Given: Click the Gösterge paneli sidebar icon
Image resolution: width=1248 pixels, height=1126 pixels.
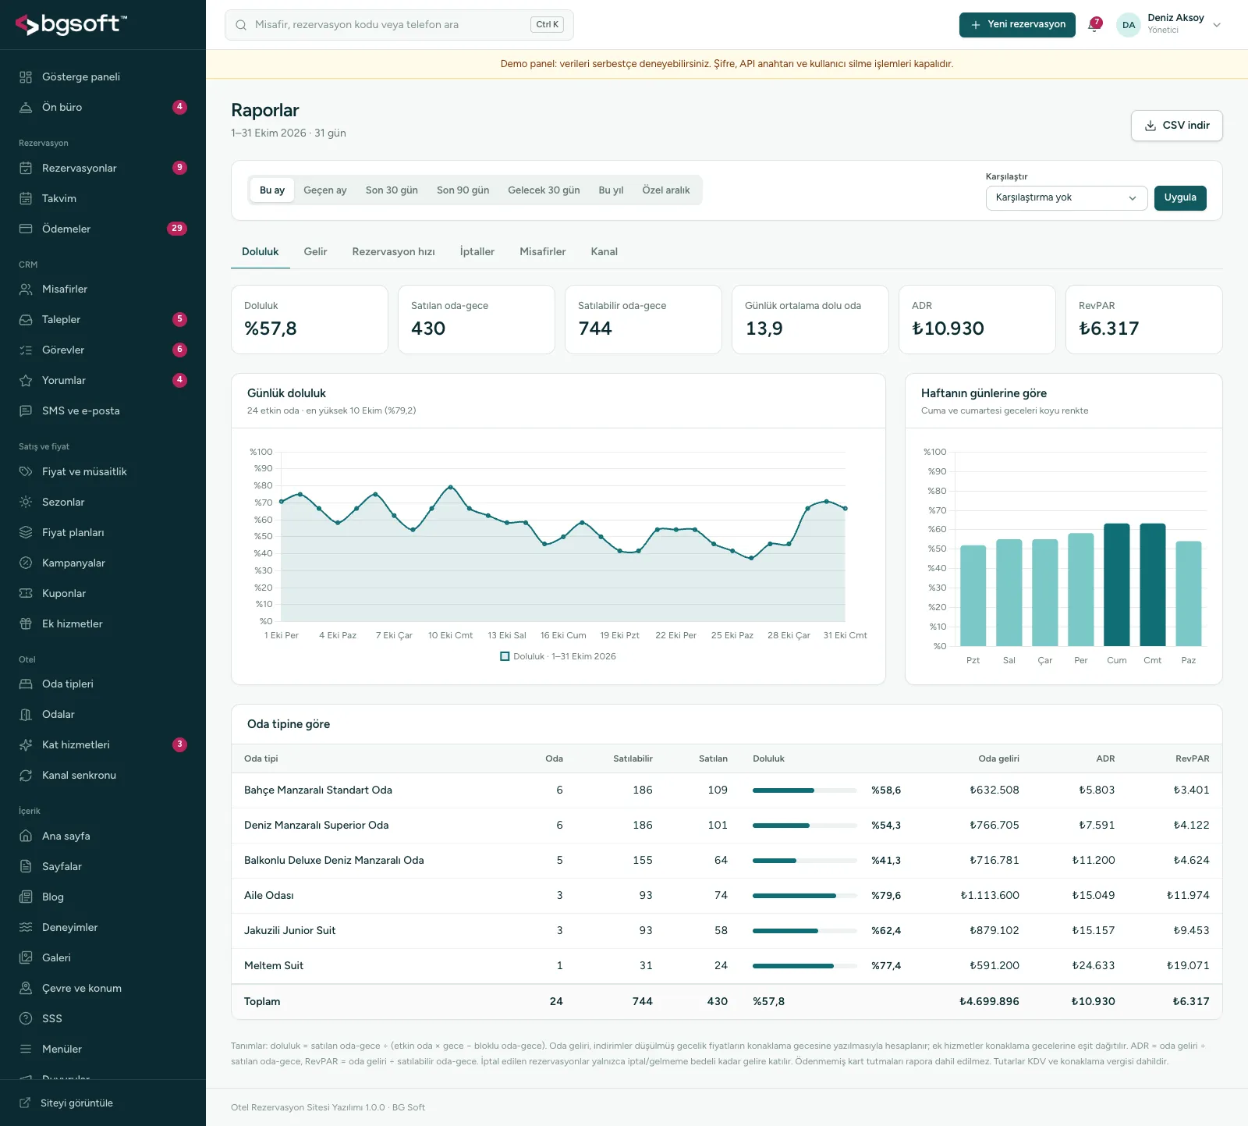Looking at the screenshot, I should click(26, 77).
